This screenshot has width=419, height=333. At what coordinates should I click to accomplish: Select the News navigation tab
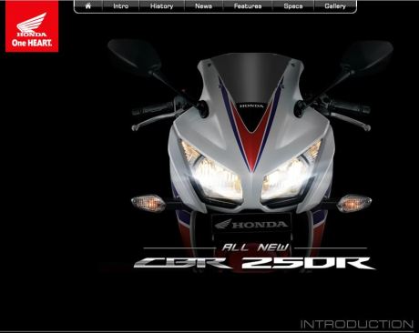pyautogui.click(x=203, y=6)
